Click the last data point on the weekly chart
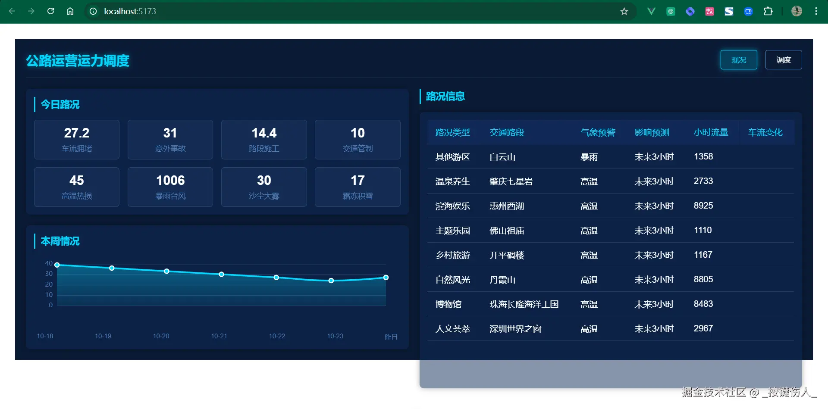The height and width of the screenshot is (409, 828). point(386,278)
